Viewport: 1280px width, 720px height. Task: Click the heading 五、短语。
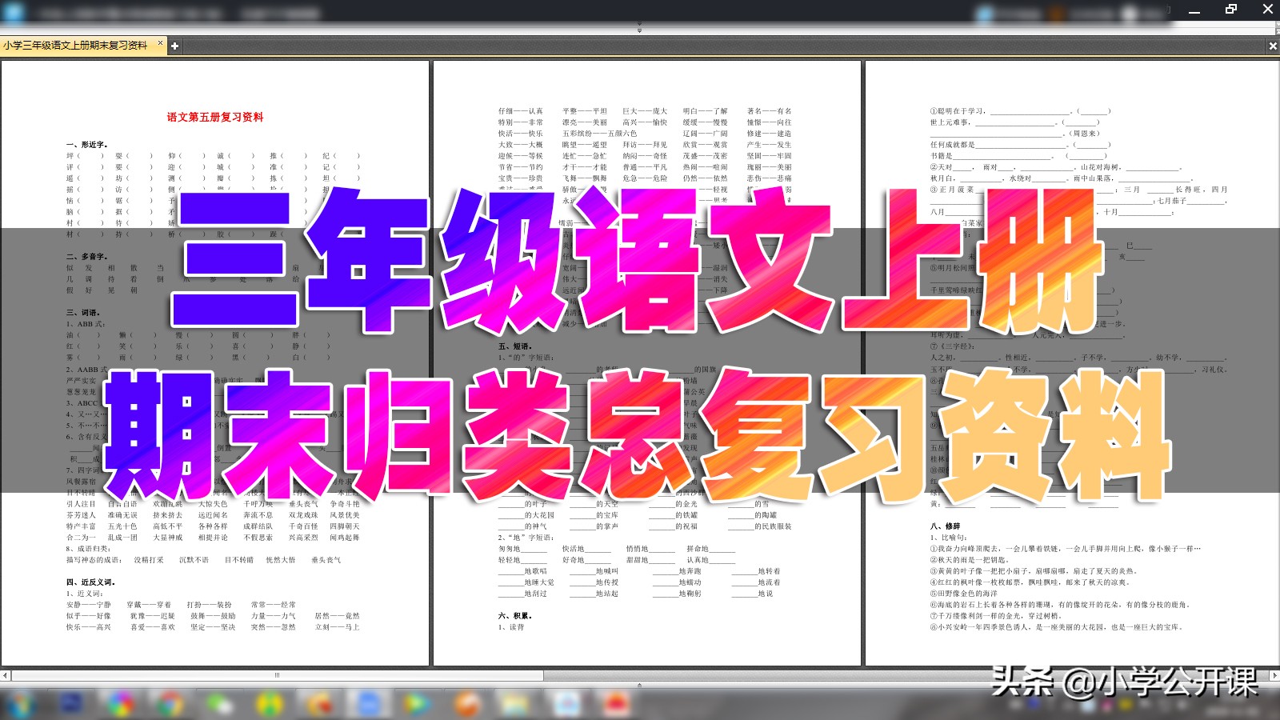coord(515,346)
